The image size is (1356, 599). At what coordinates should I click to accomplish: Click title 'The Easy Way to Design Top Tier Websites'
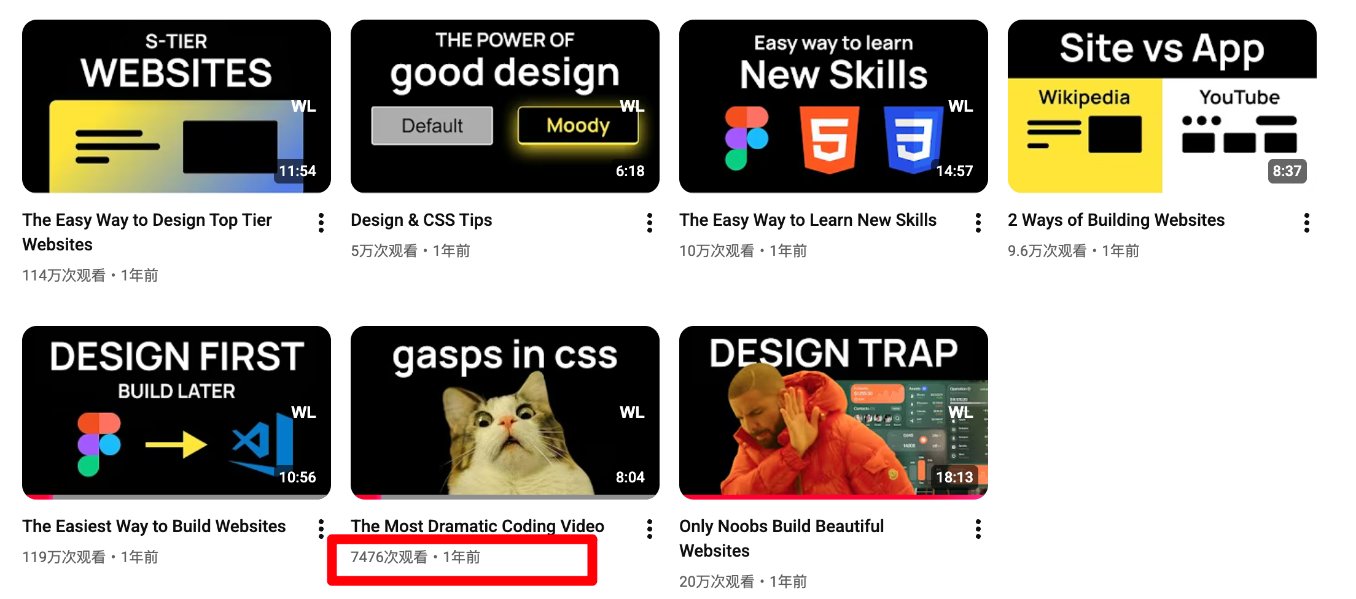pyautogui.click(x=147, y=232)
